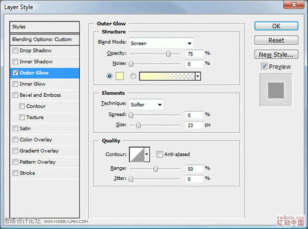Click the Size value field showing 23
The image size is (308, 229).
tap(194, 125)
